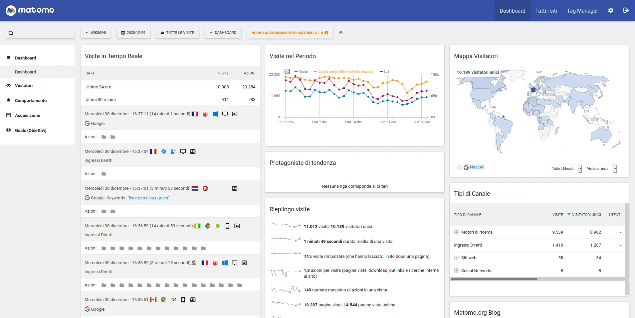This screenshot has height=318, width=635.
Task: Zoom out the visitor map
Action: pos(459,167)
